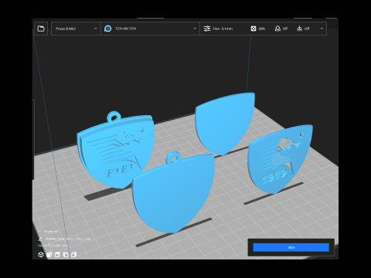Click the model dimensions text in mm
Screen dimensions: 371x278
click(53, 246)
